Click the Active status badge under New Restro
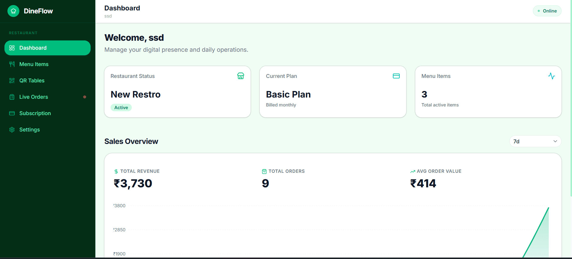Image resolution: width=572 pixels, height=259 pixels. pos(121,107)
